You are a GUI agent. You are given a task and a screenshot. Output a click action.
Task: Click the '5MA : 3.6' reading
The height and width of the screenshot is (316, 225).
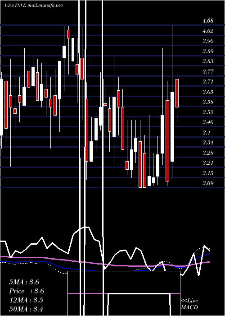(24, 282)
